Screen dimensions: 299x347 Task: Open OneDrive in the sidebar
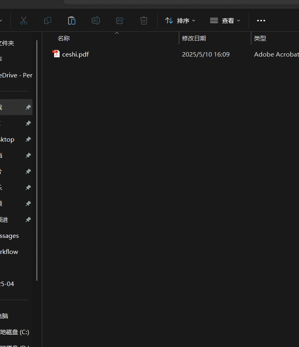point(16,75)
